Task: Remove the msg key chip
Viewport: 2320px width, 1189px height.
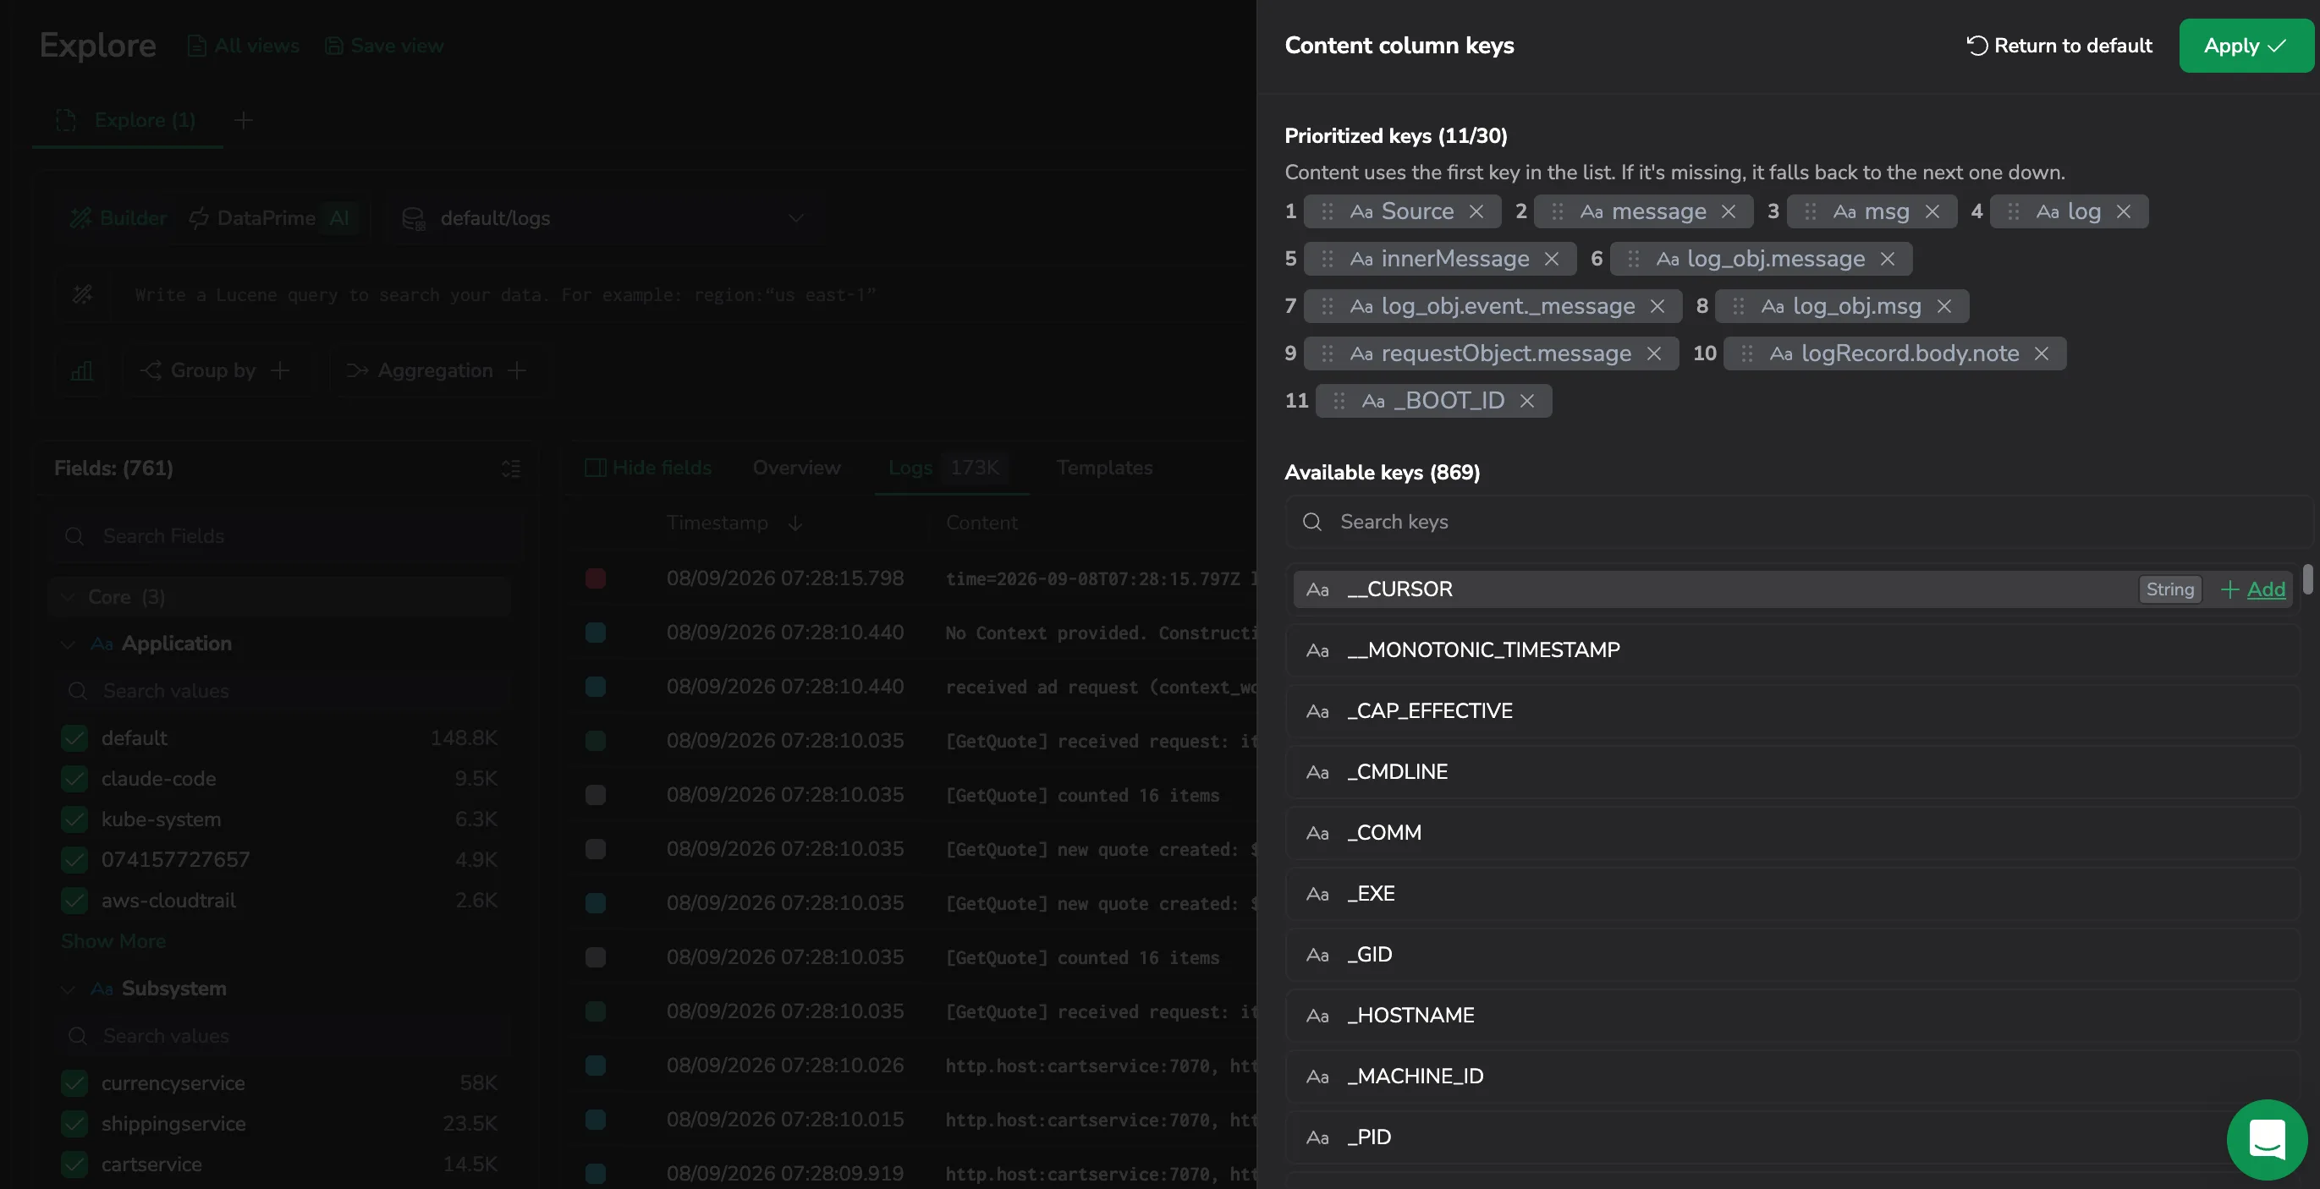Action: click(1932, 211)
